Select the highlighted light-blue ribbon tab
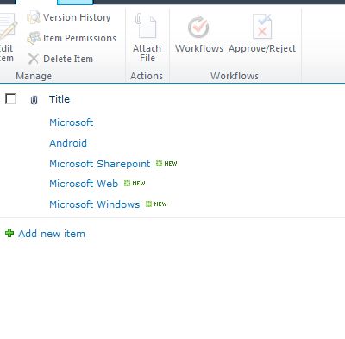The width and height of the screenshot is (345, 339). coord(75,3)
